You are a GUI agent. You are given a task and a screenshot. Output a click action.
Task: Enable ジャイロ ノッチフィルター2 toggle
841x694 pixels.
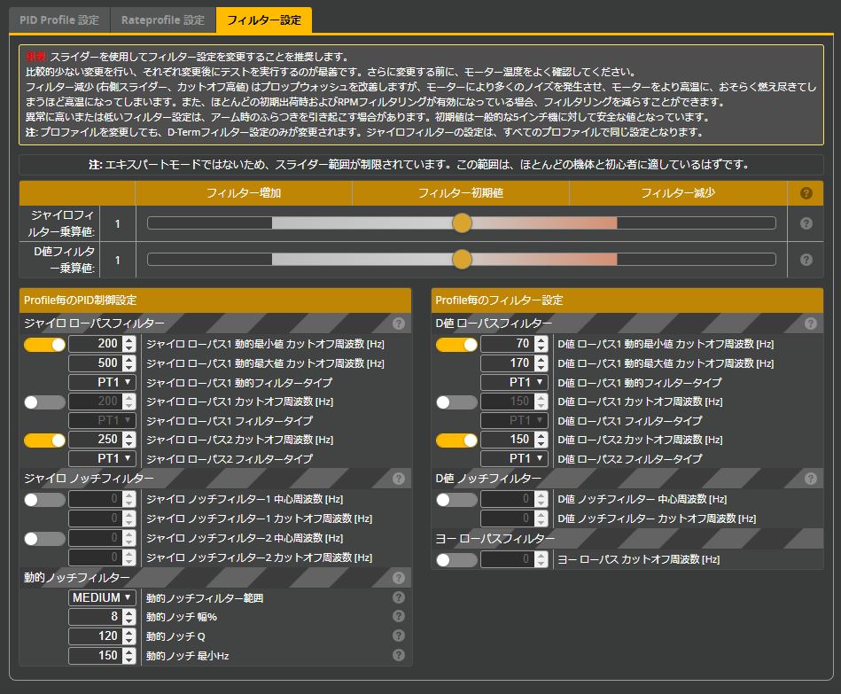tap(44, 539)
